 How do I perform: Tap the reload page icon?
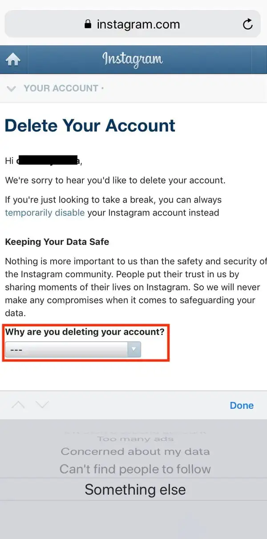[248, 24]
